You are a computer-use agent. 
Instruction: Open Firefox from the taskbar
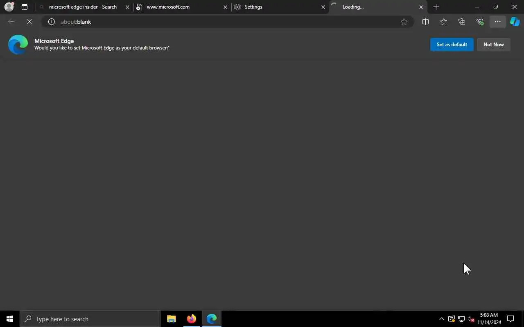pos(192,319)
